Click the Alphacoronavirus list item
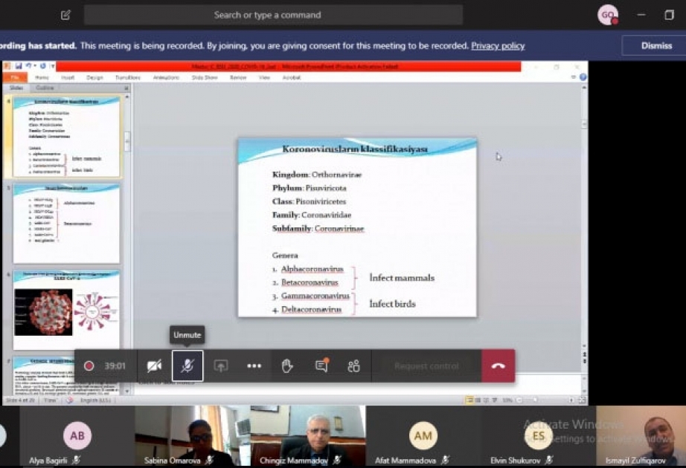The image size is (686, 468). pyautogui.click(x=312, y=269)
